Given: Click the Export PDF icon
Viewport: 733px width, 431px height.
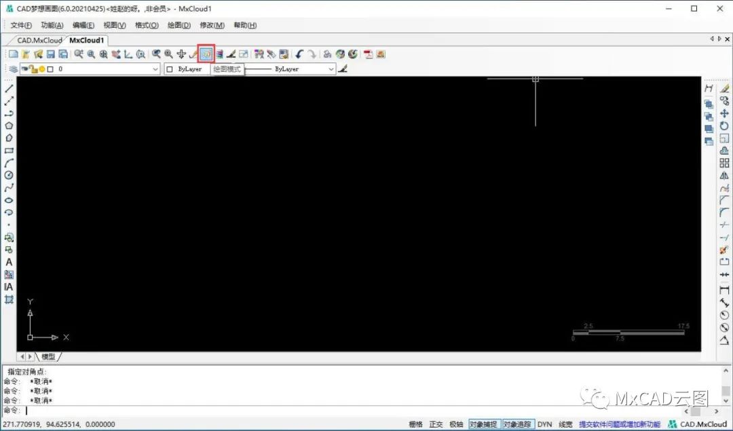Looking at the screenshot, I should coord(369,54).
